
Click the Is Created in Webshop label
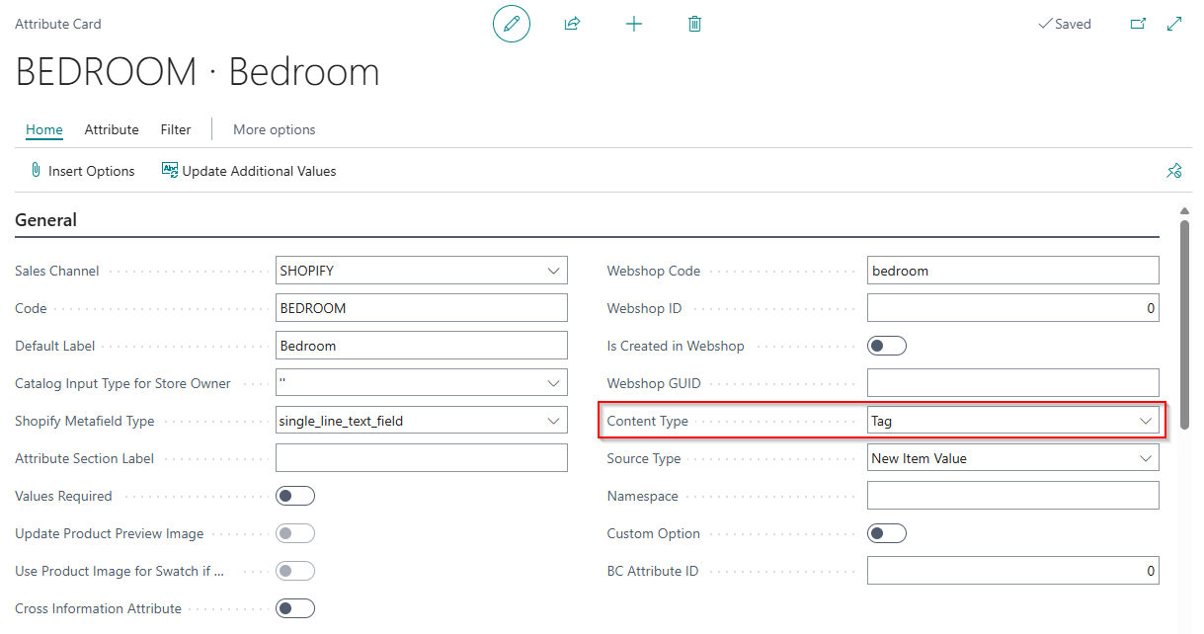point(677,346)
